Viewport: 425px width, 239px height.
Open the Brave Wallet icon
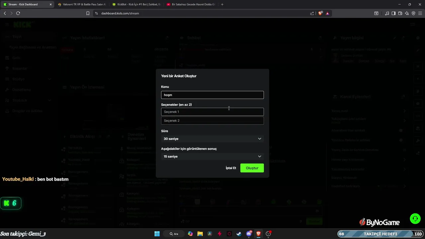400,13
